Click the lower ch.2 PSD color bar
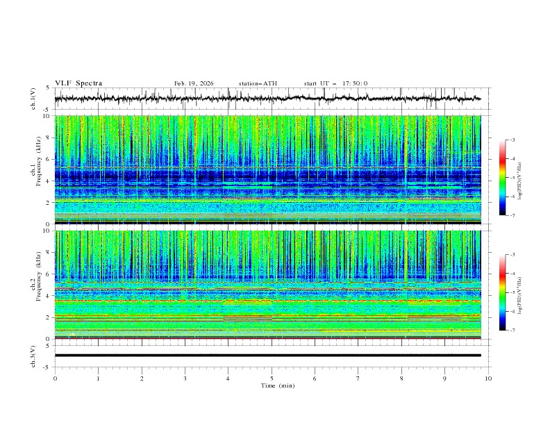This screenshot has height=425, width=550. (502, 292)
